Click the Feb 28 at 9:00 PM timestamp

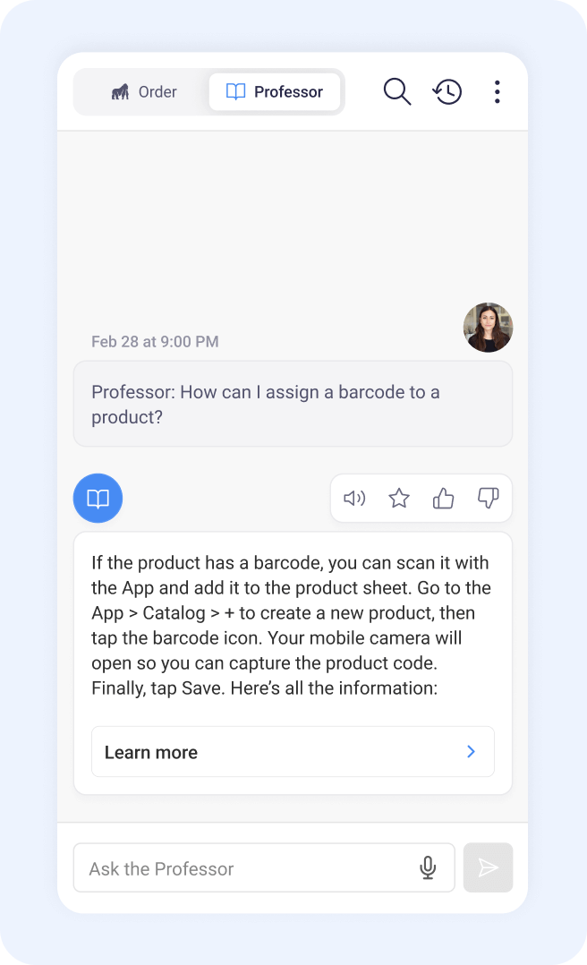(x=155, y=342)
